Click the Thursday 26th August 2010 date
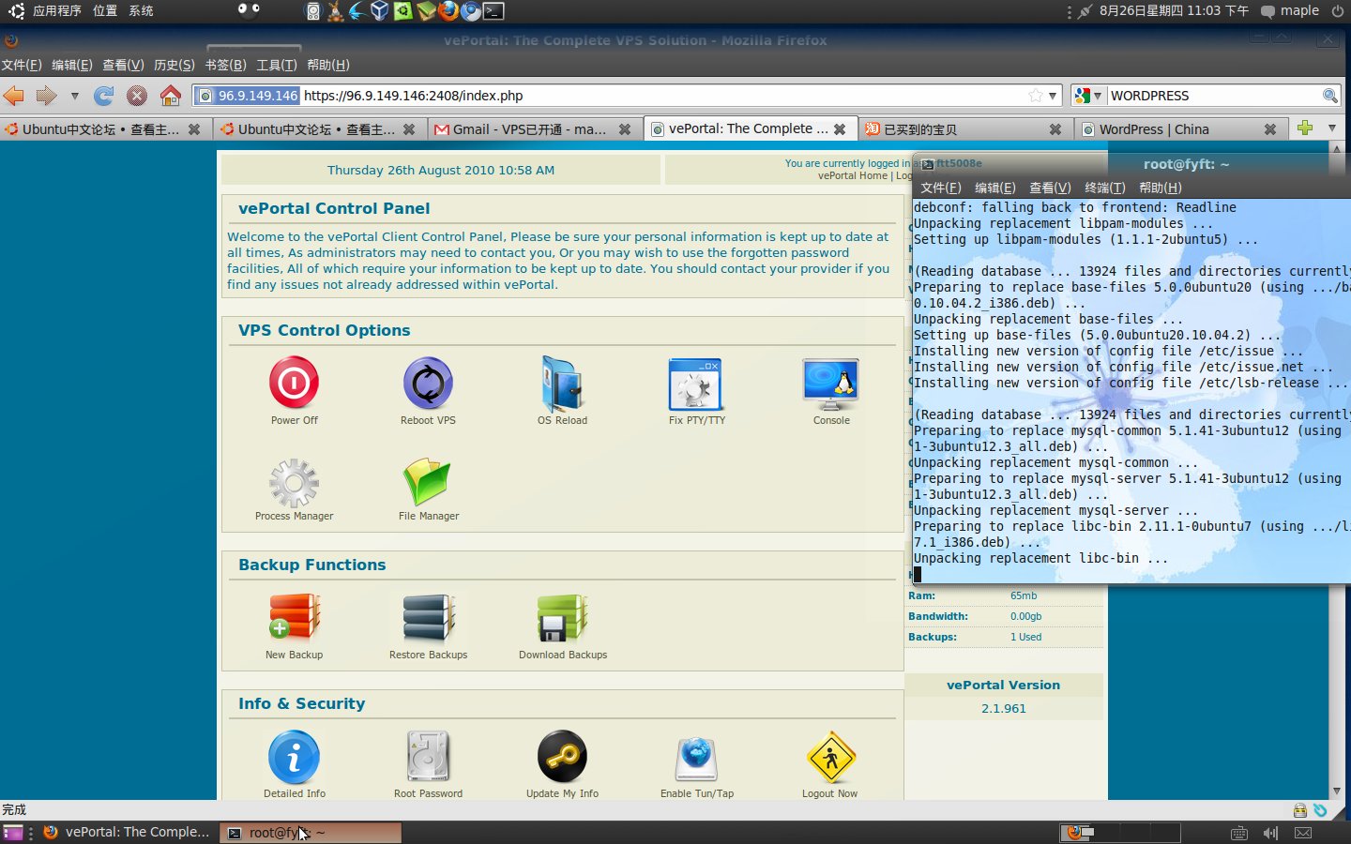Viewport: 1351px width, 844px height. coord(441,170)
